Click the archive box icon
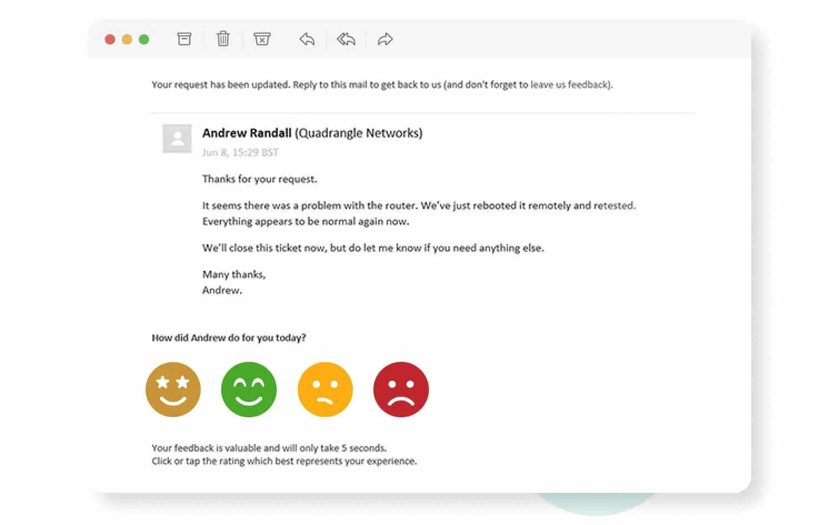Screen dimensions: 839x525 (184, 39)
